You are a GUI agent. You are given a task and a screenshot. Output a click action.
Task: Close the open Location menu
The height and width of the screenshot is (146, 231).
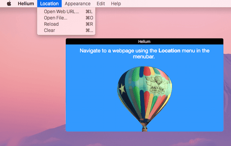(x=49, y=3)
